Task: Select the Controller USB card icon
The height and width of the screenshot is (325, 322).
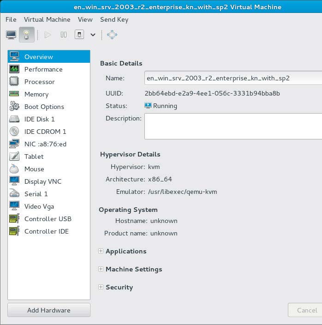Action: [14, 219]
